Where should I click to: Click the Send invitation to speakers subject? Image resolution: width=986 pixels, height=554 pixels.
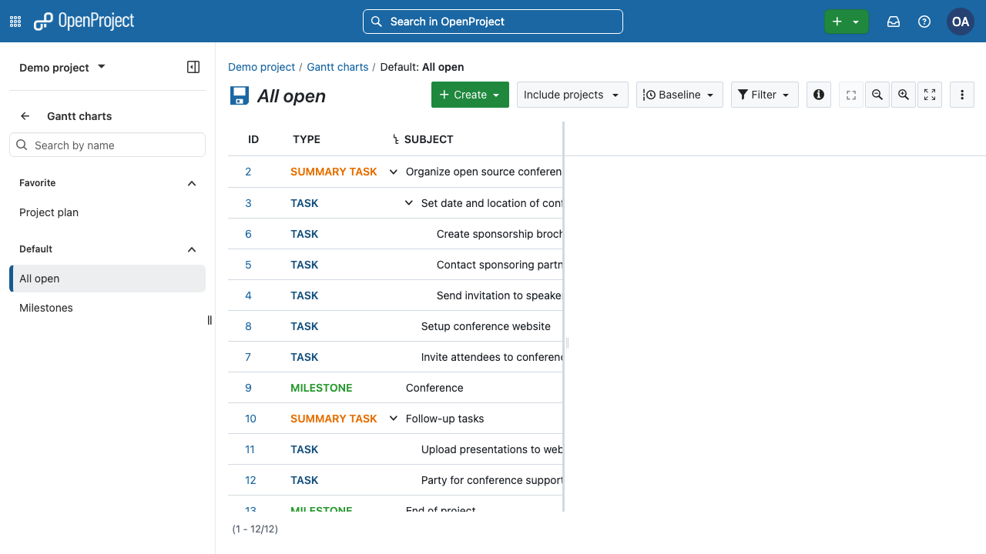click(x=499, y=295)
